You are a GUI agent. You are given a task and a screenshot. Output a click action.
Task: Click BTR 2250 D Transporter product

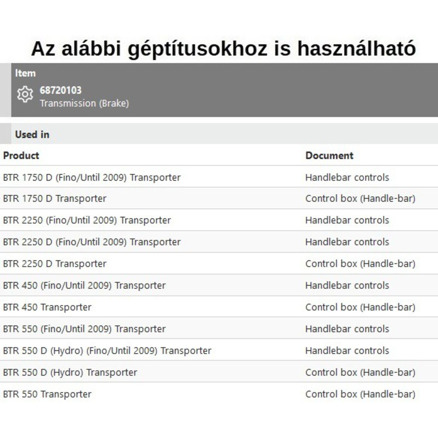click(x=54, y=264)
